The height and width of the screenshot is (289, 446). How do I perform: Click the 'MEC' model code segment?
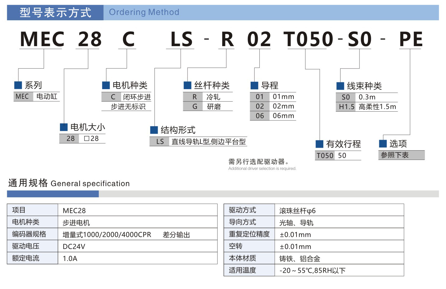[42, 39]
